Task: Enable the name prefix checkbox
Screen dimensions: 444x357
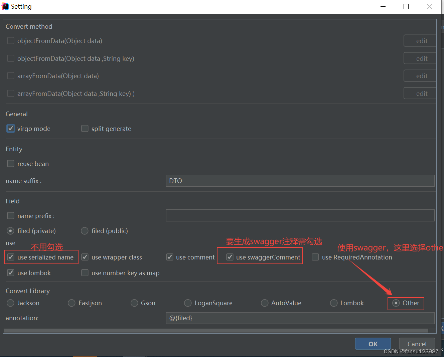Action: 11,216
